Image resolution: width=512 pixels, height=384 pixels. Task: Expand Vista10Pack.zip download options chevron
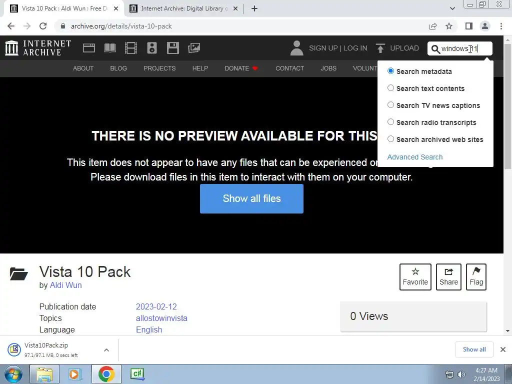coord(106,350)
